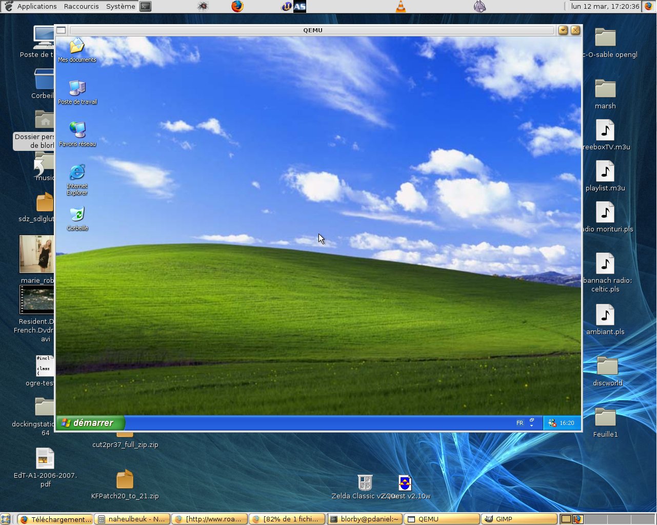Open the FR language bar selector
This screenshot has height=525, width=657.
pos(520,423)
